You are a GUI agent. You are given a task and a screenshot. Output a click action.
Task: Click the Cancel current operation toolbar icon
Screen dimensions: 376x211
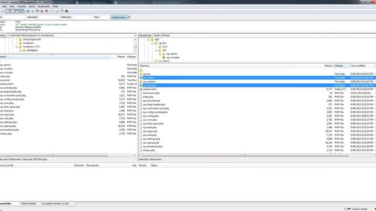coord(37,11)
